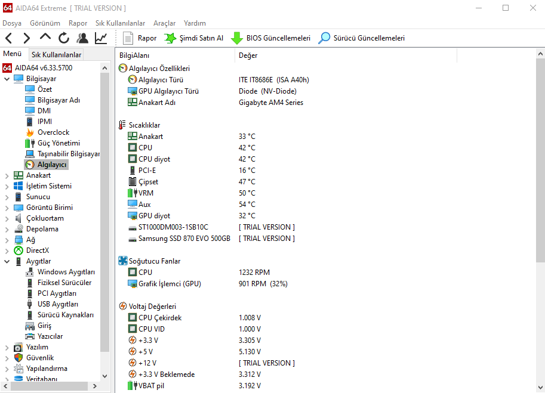545x393 pixels.
Task: Select Bilgisayar Adı in the tree
Action: click(x=58, y=100)
